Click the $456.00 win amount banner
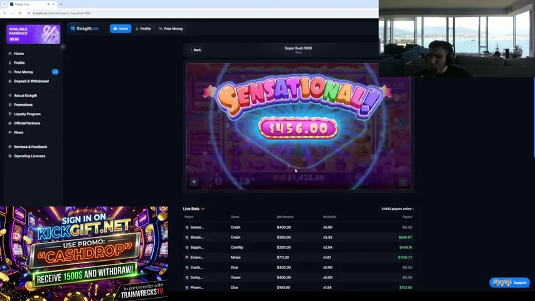Screen dimensions: 535x301 (x=298, y=129)
